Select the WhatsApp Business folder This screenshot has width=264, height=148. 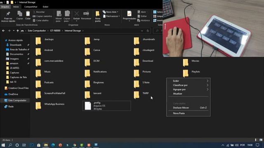coord(50,106)
